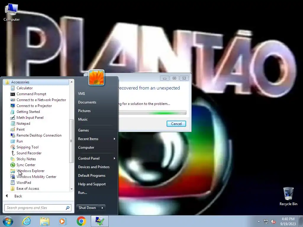Collapse the Accessories folder
303x227 pixels.
[x=36, y=82]
